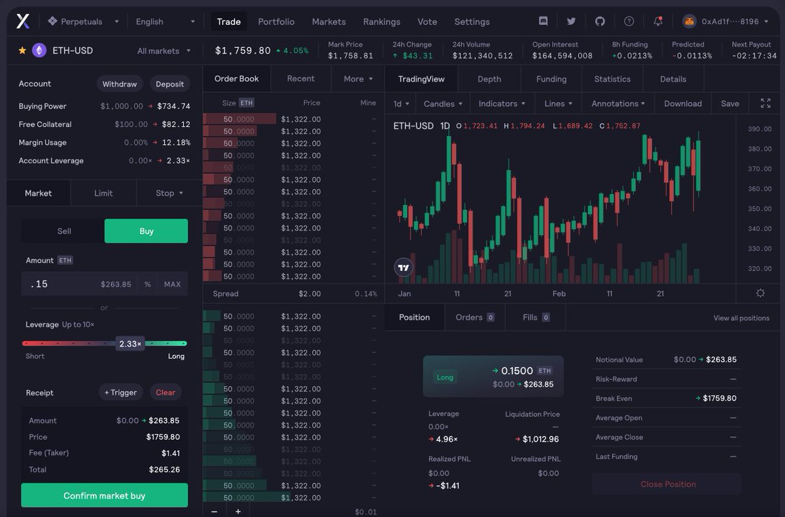Open English language dropdown
The height and width of the screenshot is (517, 785).
tap(166, 22)
